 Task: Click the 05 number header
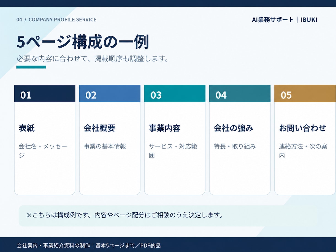click(305, 94)
